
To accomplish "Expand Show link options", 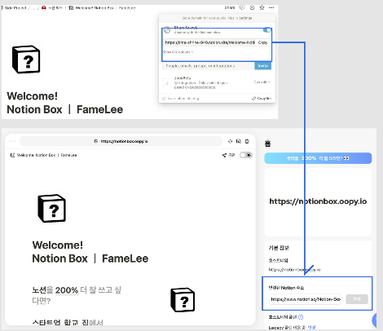I will pyautogui.click(x=178, y=52).
